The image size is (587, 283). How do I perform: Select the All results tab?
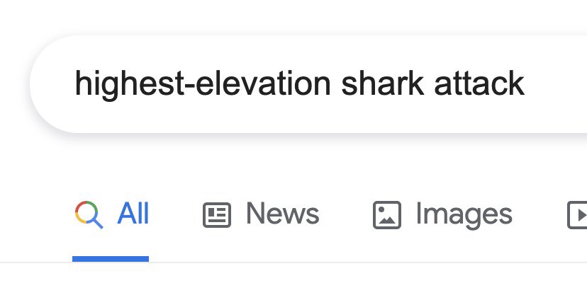tap(111, 214)
